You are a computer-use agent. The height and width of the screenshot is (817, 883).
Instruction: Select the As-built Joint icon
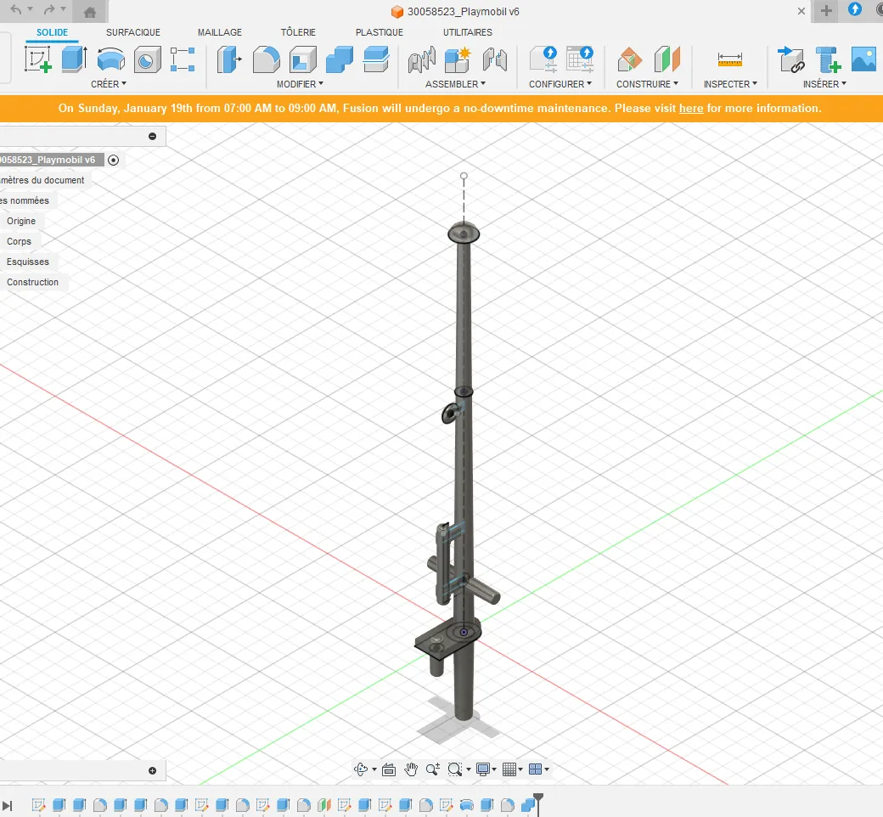(x=494, y=59)
